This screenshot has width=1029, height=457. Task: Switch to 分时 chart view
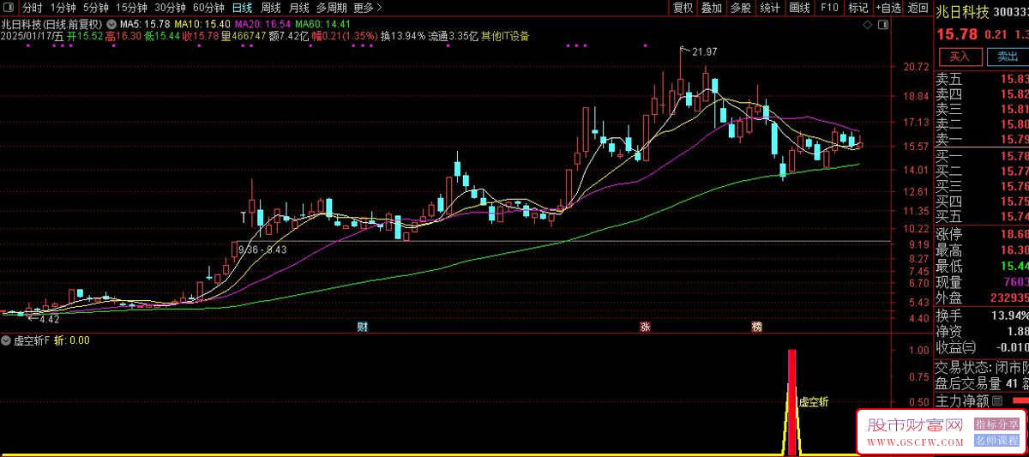click(31, 8)
